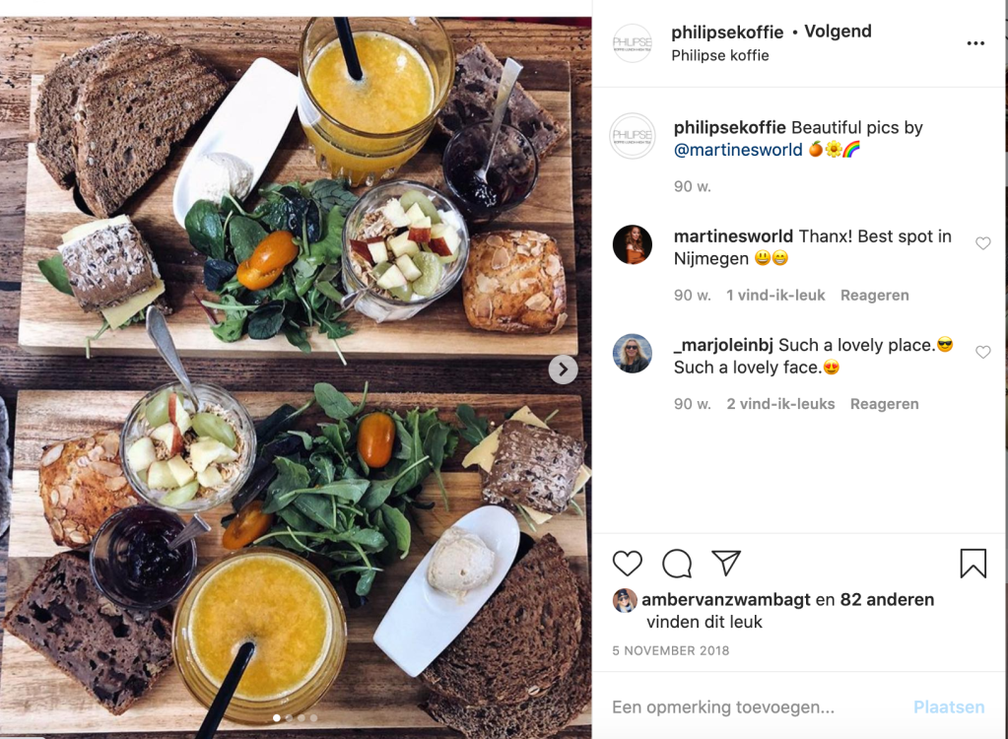The width and height of the screenshot is (1008, 739).
Task: Open comment via the speech bubble icon
Action: [x=677, y=564]
